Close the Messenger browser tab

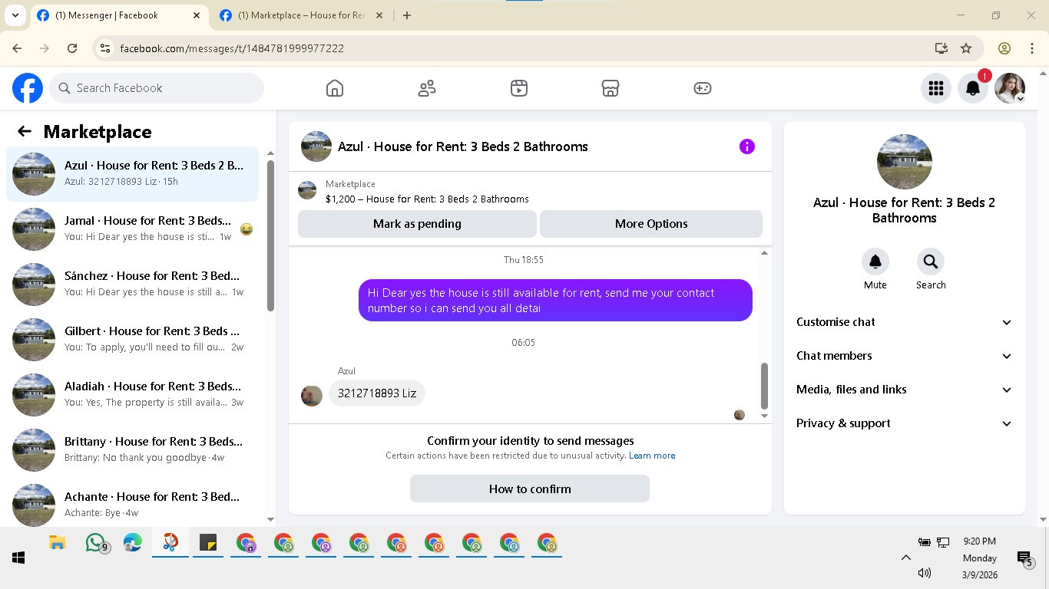[x=197, y=15]
